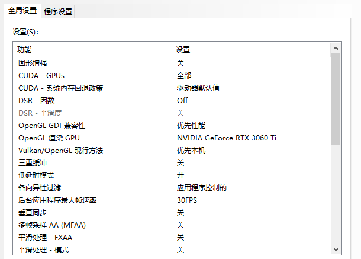Select the Vulkan/OpenGL 现行方法 row
The image size is (361, 259).
tap(61, 151)
